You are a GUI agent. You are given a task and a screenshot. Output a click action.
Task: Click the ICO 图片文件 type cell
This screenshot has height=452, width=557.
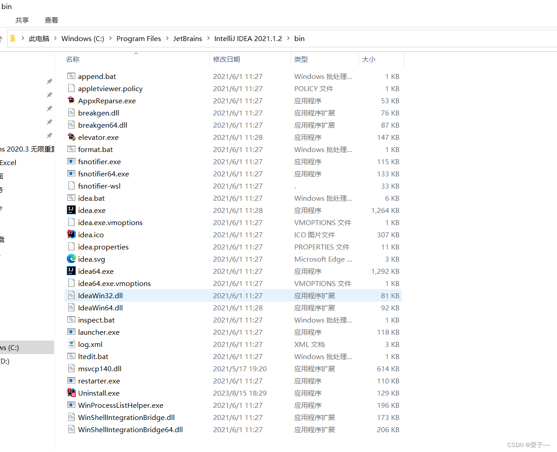[x=315, y=235]
